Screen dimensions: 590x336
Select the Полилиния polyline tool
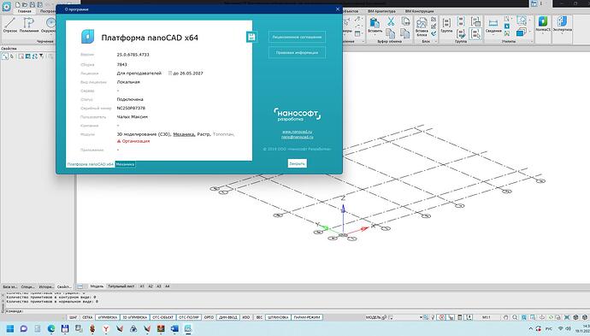tap(29, 25)
